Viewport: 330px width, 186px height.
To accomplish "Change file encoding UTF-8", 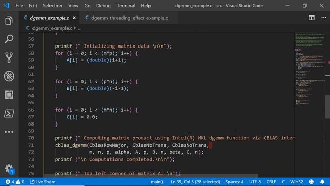I will coord(255,182).
